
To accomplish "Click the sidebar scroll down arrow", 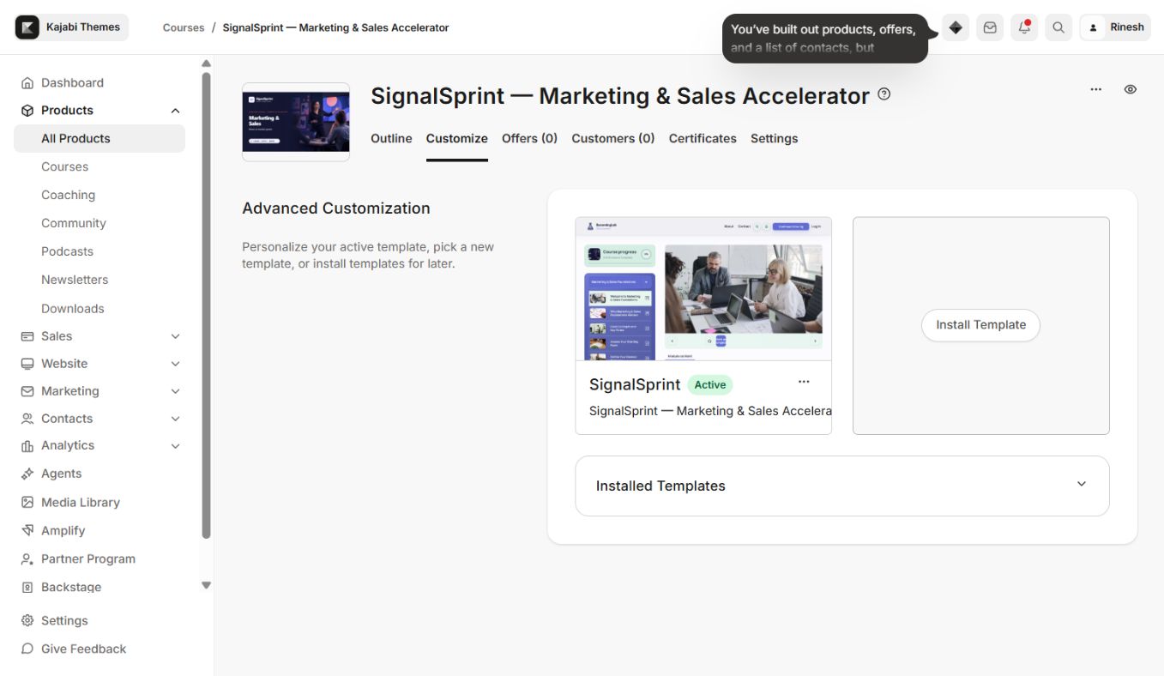I will click(206, 585).
